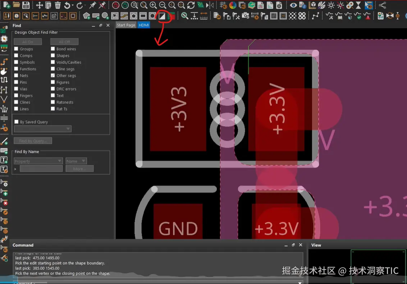
Task: Select the Add polygon shape tool
Action: pos(86,16)
